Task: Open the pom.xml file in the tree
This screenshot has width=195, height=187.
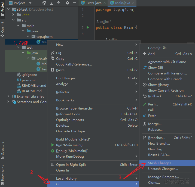Action: [28, 80]
